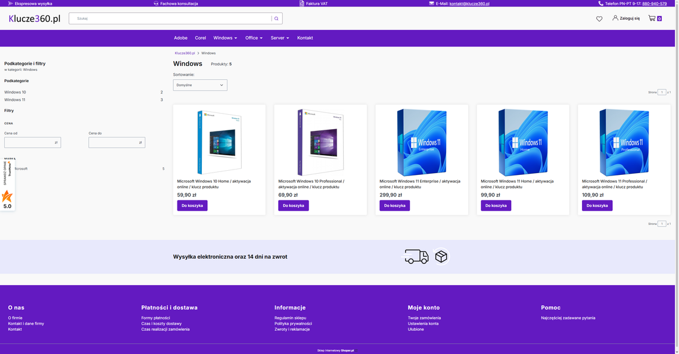The width and height of the screenshot is (679, 354).
Task: Click the delivery truck icon near shipping banner
Action: pos(416,256)
